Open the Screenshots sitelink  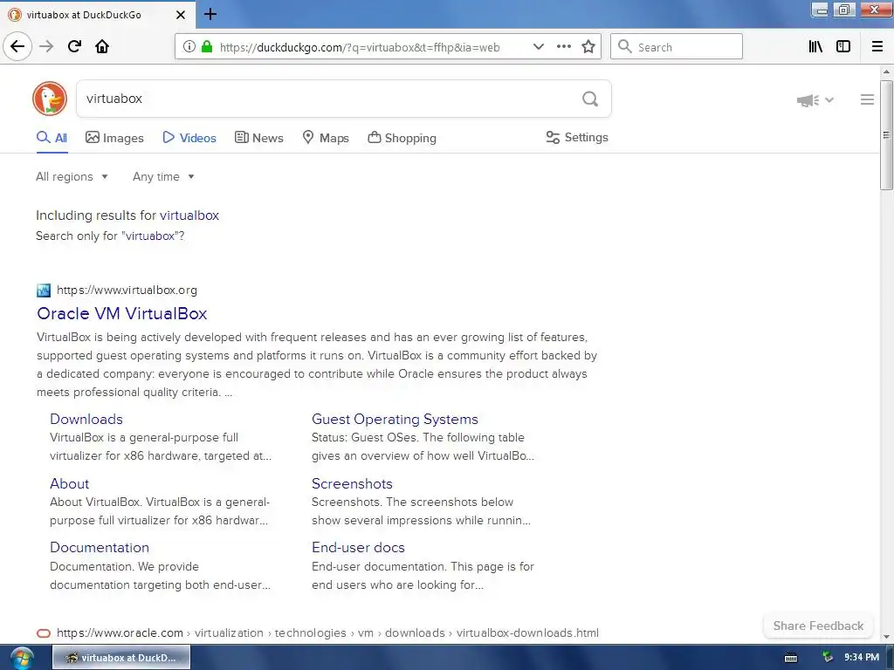(x=352, y=483)
